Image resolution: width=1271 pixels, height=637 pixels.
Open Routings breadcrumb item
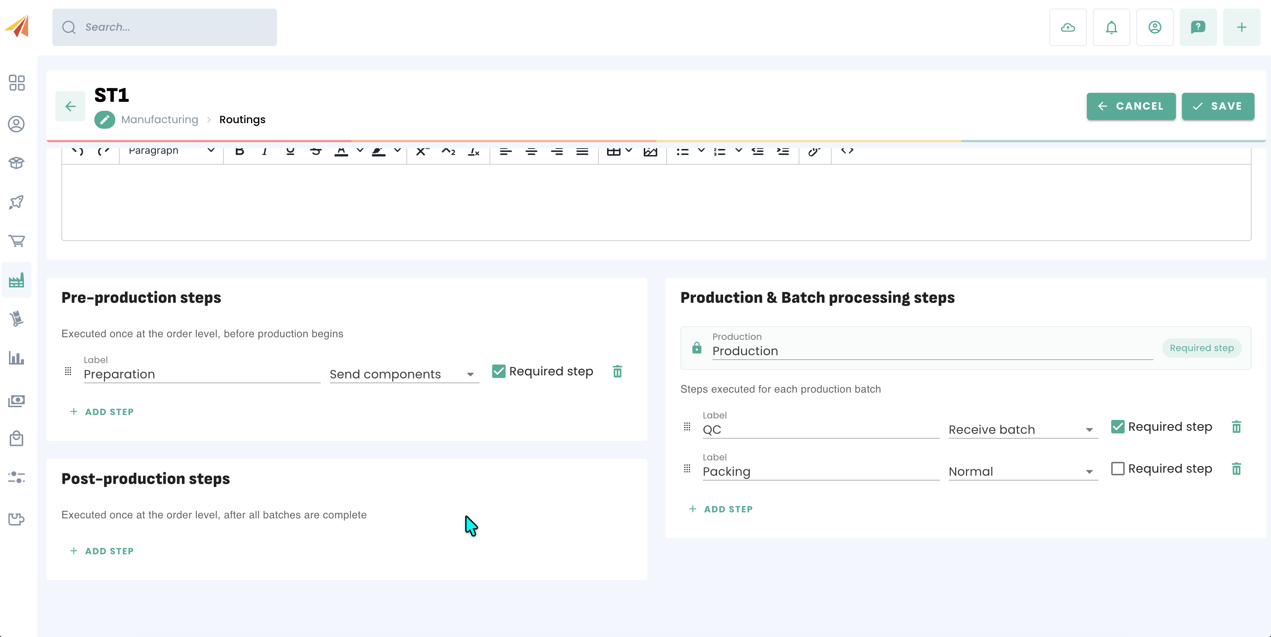242,119
